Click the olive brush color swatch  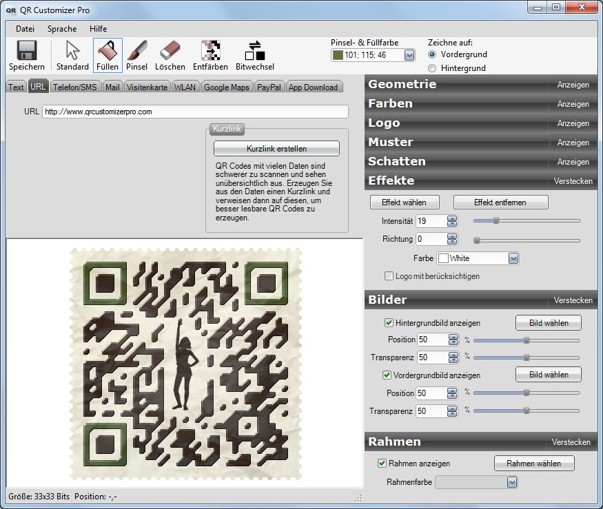(338, 55)
